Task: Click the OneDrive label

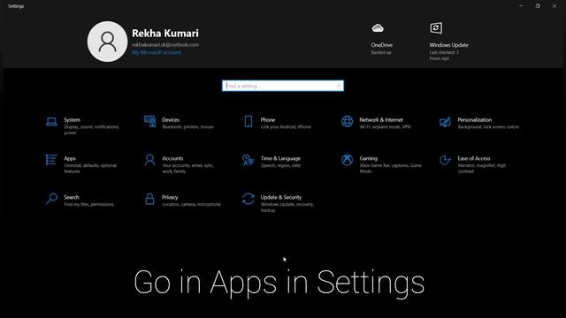Action: 381,45
